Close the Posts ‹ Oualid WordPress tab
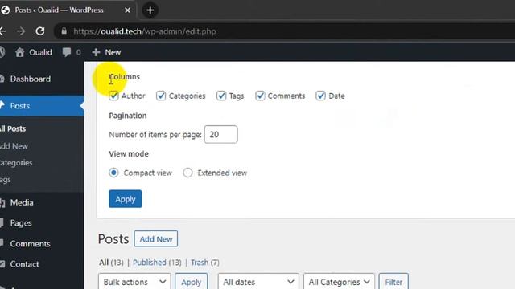This screenshot has height=289, width=515. [x=127, y=10]
